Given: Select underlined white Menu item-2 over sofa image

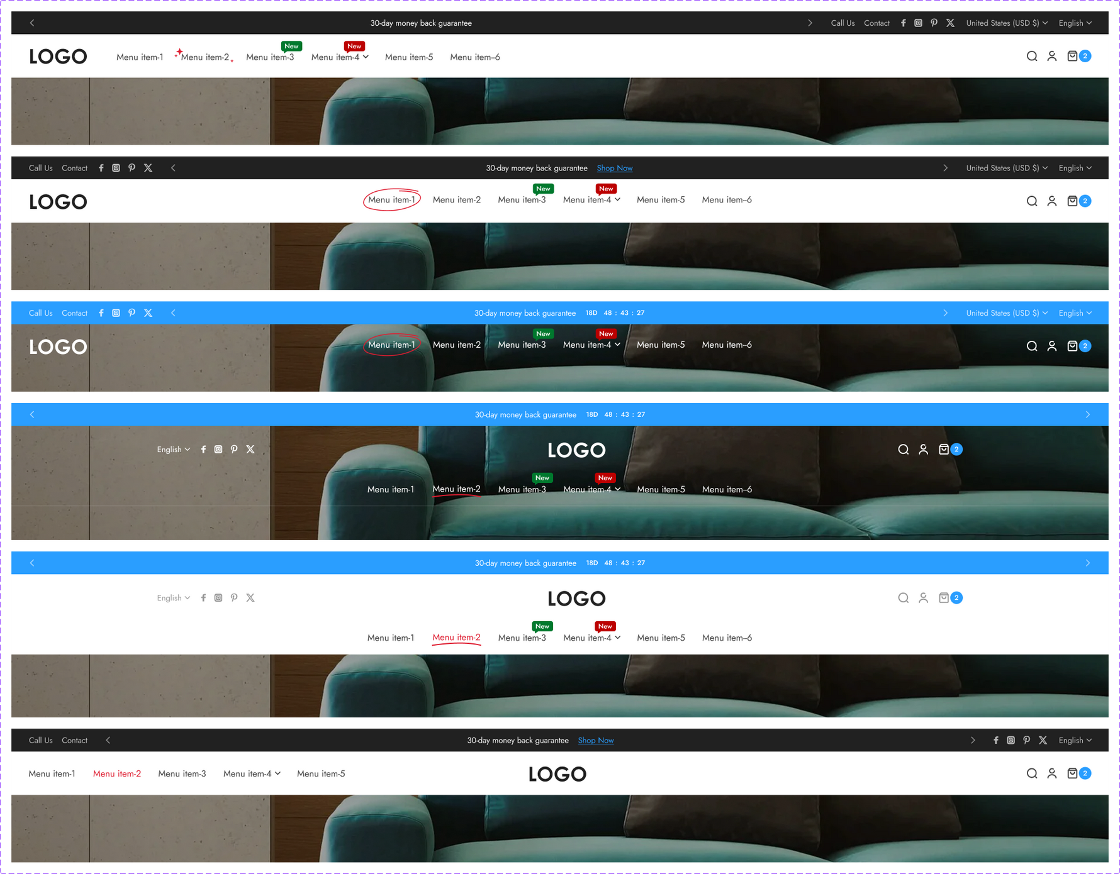Looking at the screenshot, I should 456,489.
